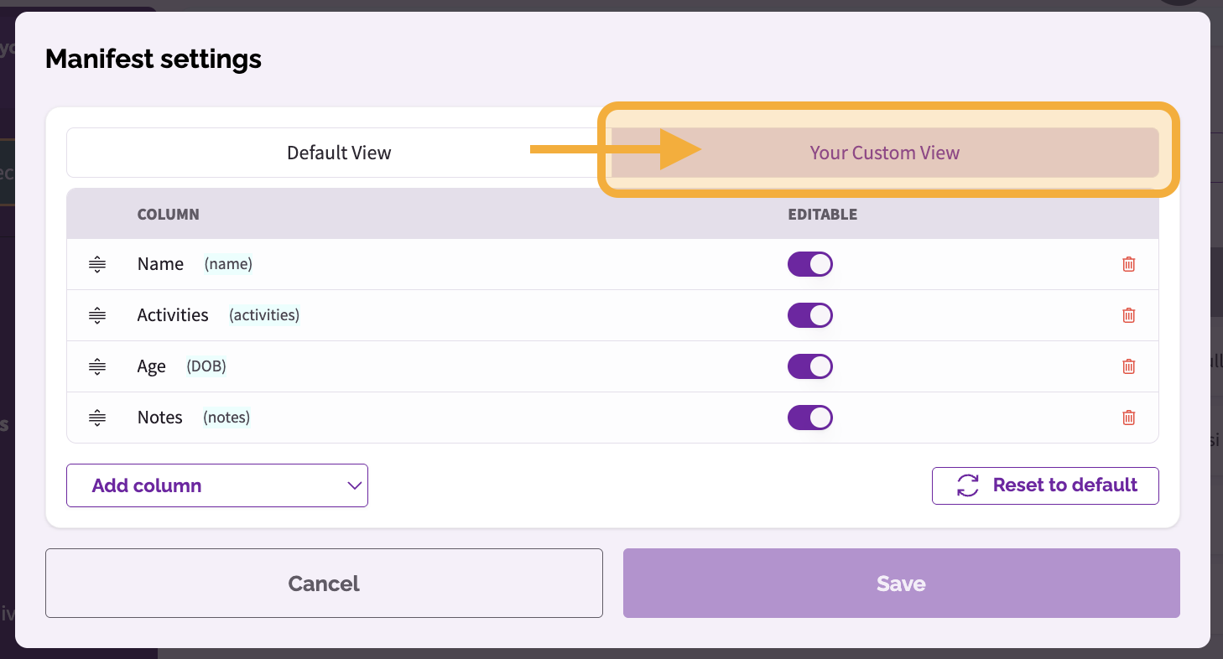Switch to Default View tab

(x=339, y=153)
